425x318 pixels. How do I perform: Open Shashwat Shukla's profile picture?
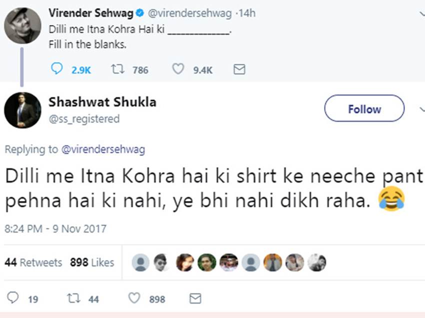(x=22, y=110)
